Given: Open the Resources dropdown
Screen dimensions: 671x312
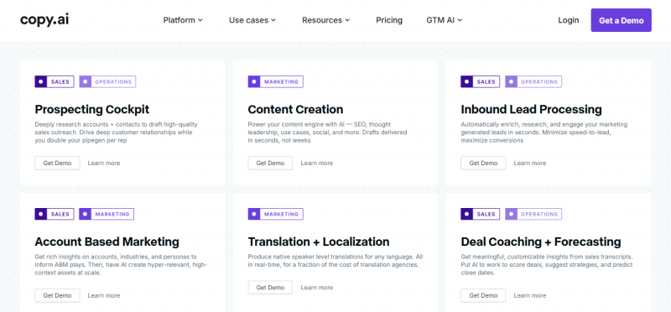Looking at the screenshot, I should [x=326, y=20].
